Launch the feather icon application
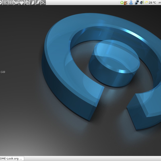 point(32,2)
